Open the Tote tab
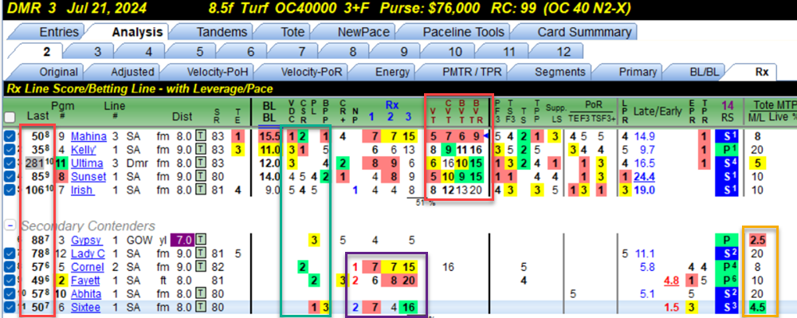Image resolution: width=797 pixels, height=318 pixels. [x=292, y=32]
